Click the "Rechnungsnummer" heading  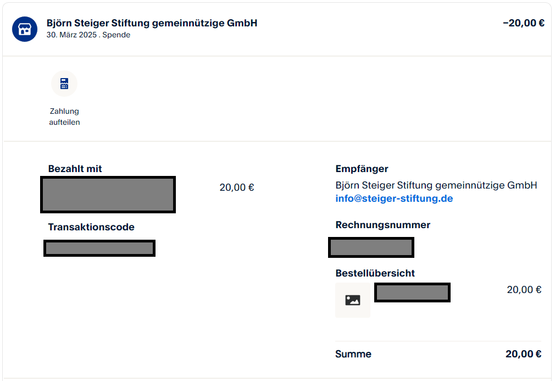382,225
